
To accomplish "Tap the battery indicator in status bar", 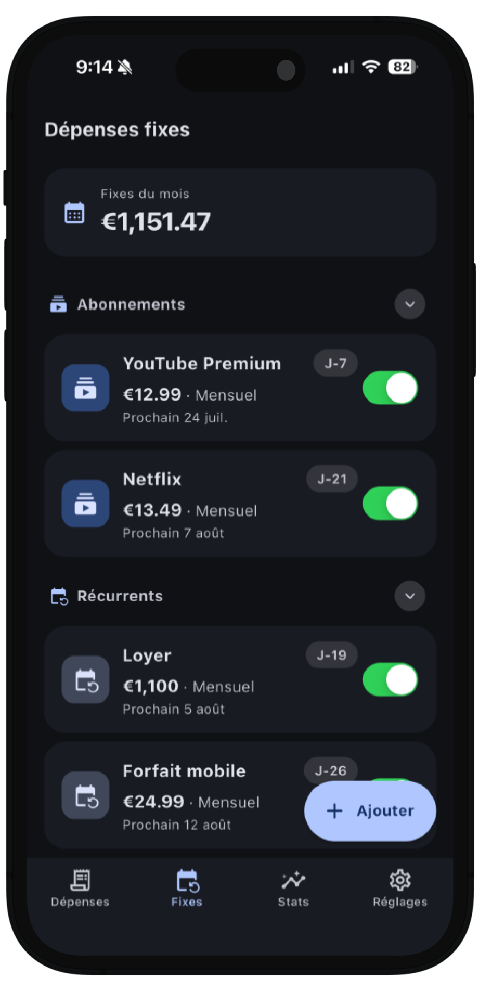I will coord(403,67).
